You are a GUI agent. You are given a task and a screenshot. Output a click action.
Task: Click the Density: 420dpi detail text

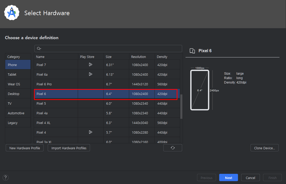(235, 82)
